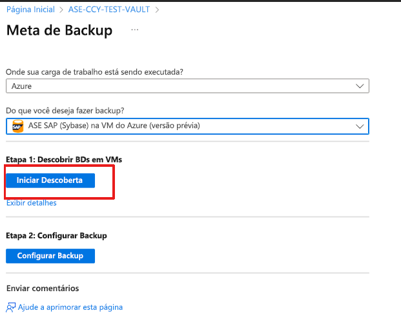Open the Exibir detalhes link
The image size is (401, 324).
(31, 203)
